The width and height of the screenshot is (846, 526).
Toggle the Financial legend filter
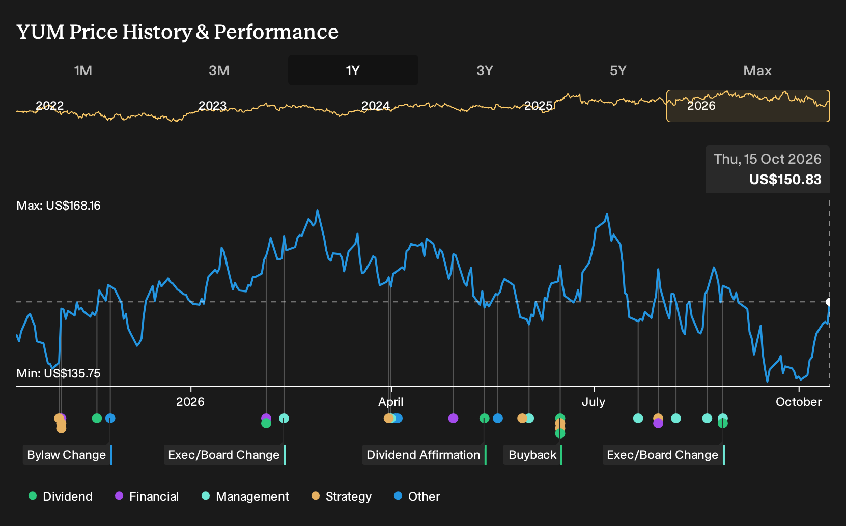[147, 496]
